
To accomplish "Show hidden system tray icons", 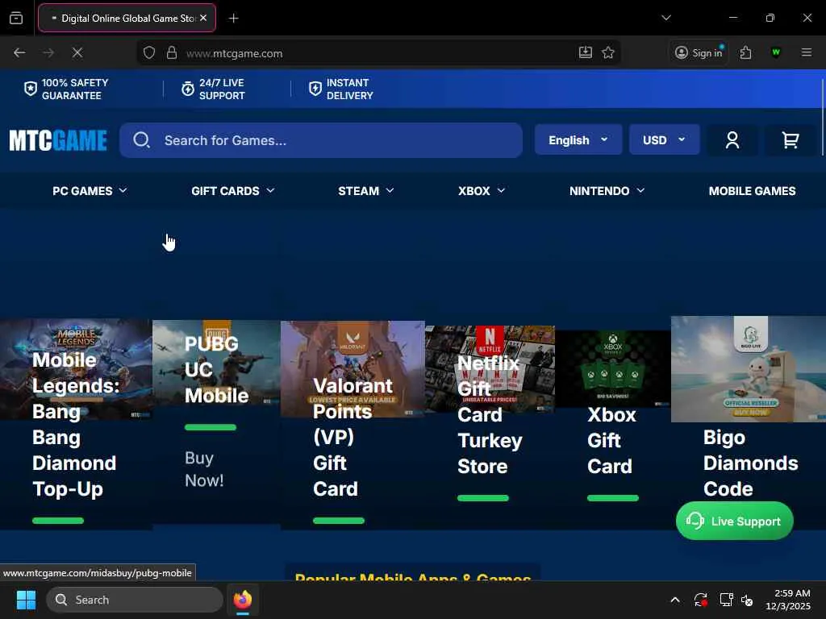I will (x=674, y=600).
